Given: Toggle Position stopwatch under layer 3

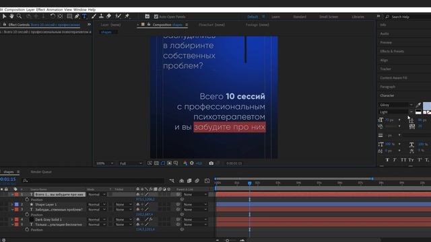Looking at the screenshot, I should click(27, 214).
